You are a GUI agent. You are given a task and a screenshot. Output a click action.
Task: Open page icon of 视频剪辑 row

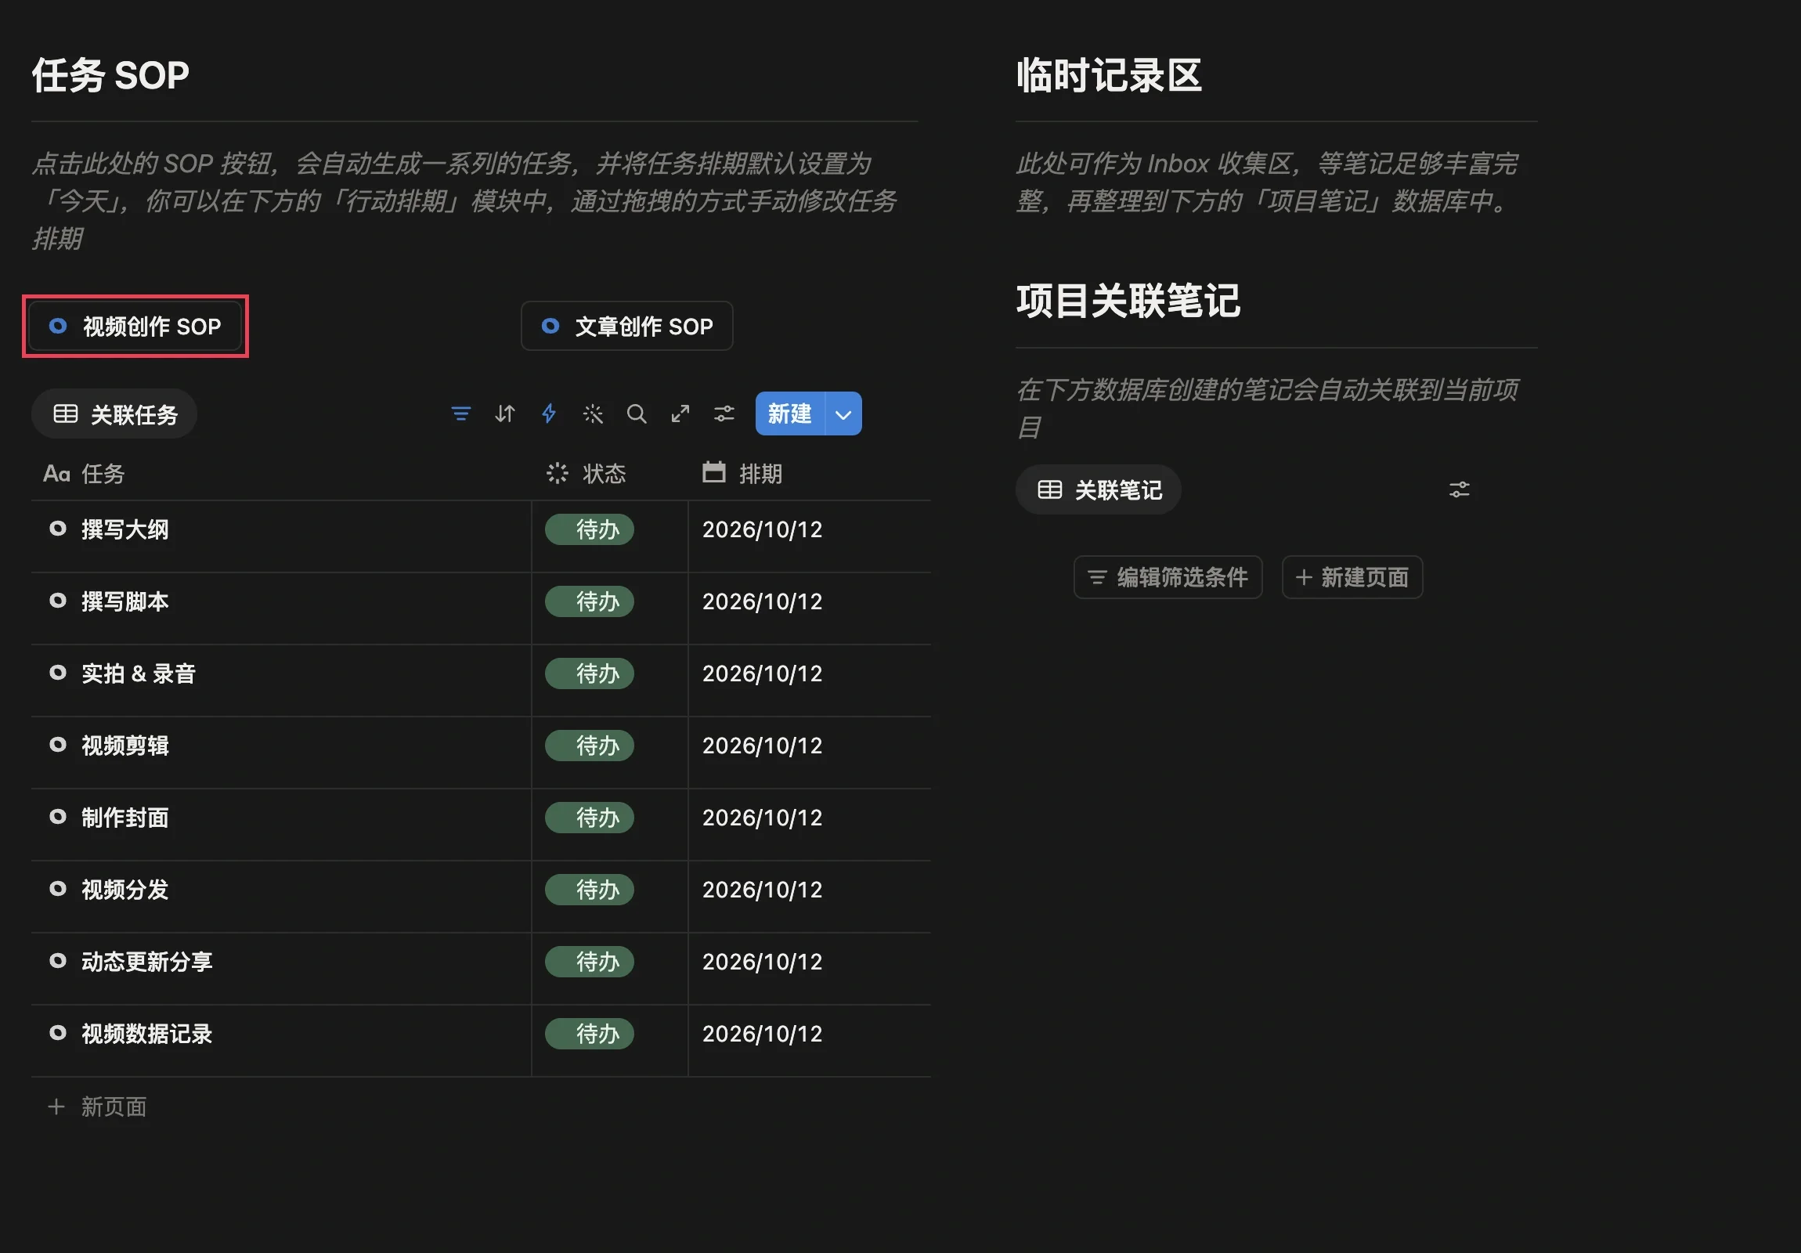[x=58, y=745]
